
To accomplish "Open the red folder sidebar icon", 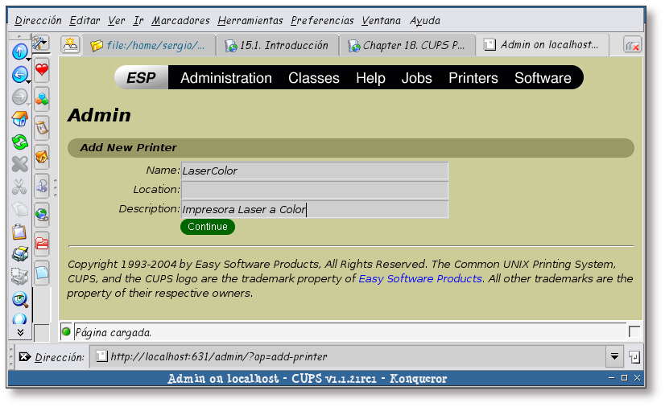I will click(x=42, y=243).
